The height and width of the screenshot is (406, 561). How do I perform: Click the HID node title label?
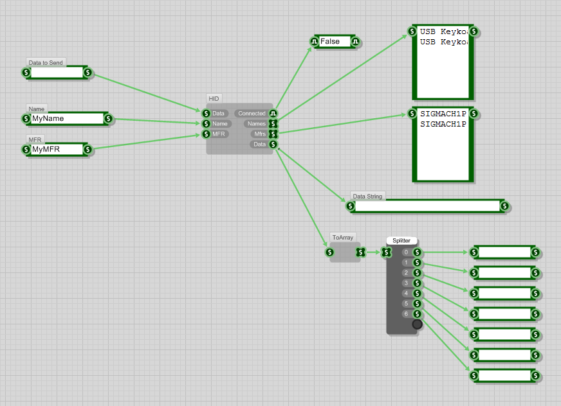(x=213, y=98)
